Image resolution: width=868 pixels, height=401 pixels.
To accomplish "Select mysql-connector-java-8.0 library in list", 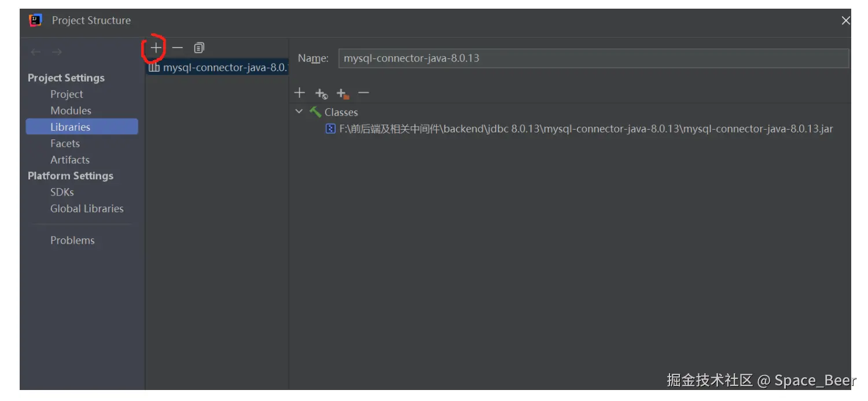I will pyautogui.click(x=217, y=68).
